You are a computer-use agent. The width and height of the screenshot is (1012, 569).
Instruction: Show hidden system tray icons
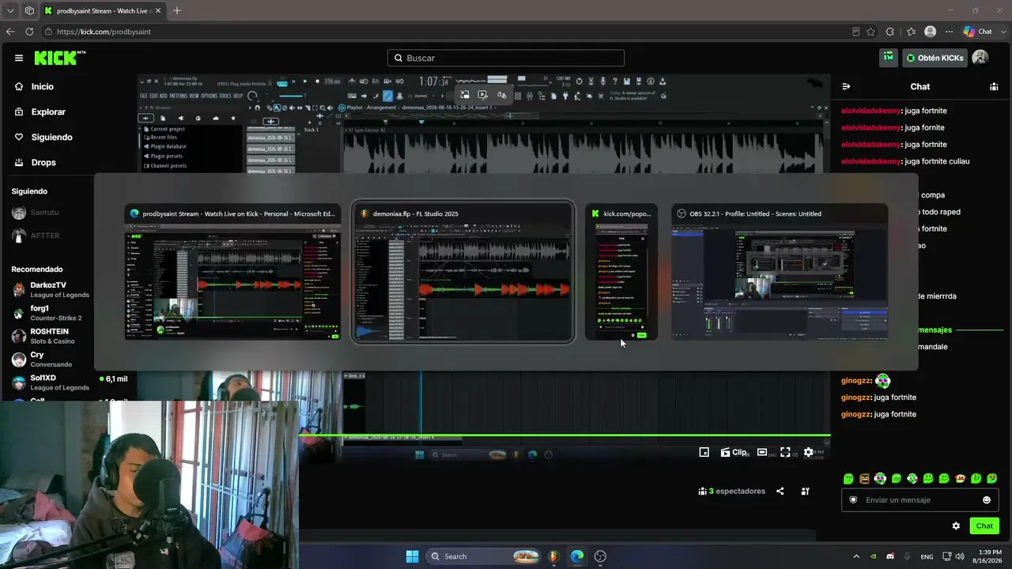point(855,556)
